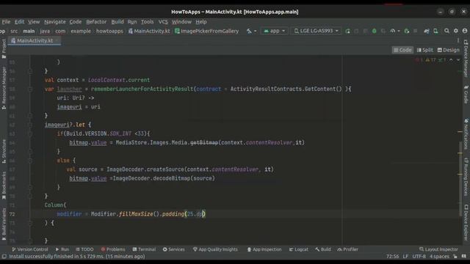Click the Search Everywhere magnifier icon
470x264 pixels.
click(x=446, y=31)
